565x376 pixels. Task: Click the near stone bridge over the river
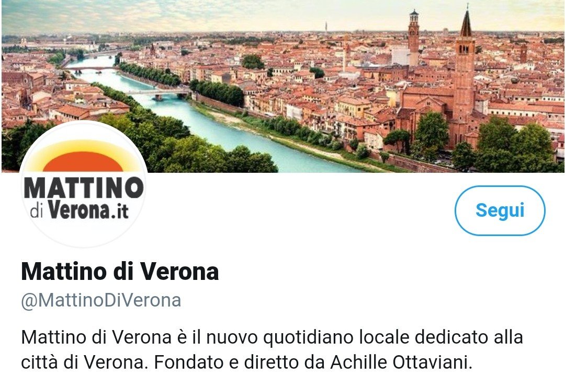tap(159, 93)
